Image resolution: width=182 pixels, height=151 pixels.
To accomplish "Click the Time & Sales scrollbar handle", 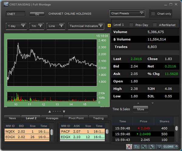I will coord(177,129).
